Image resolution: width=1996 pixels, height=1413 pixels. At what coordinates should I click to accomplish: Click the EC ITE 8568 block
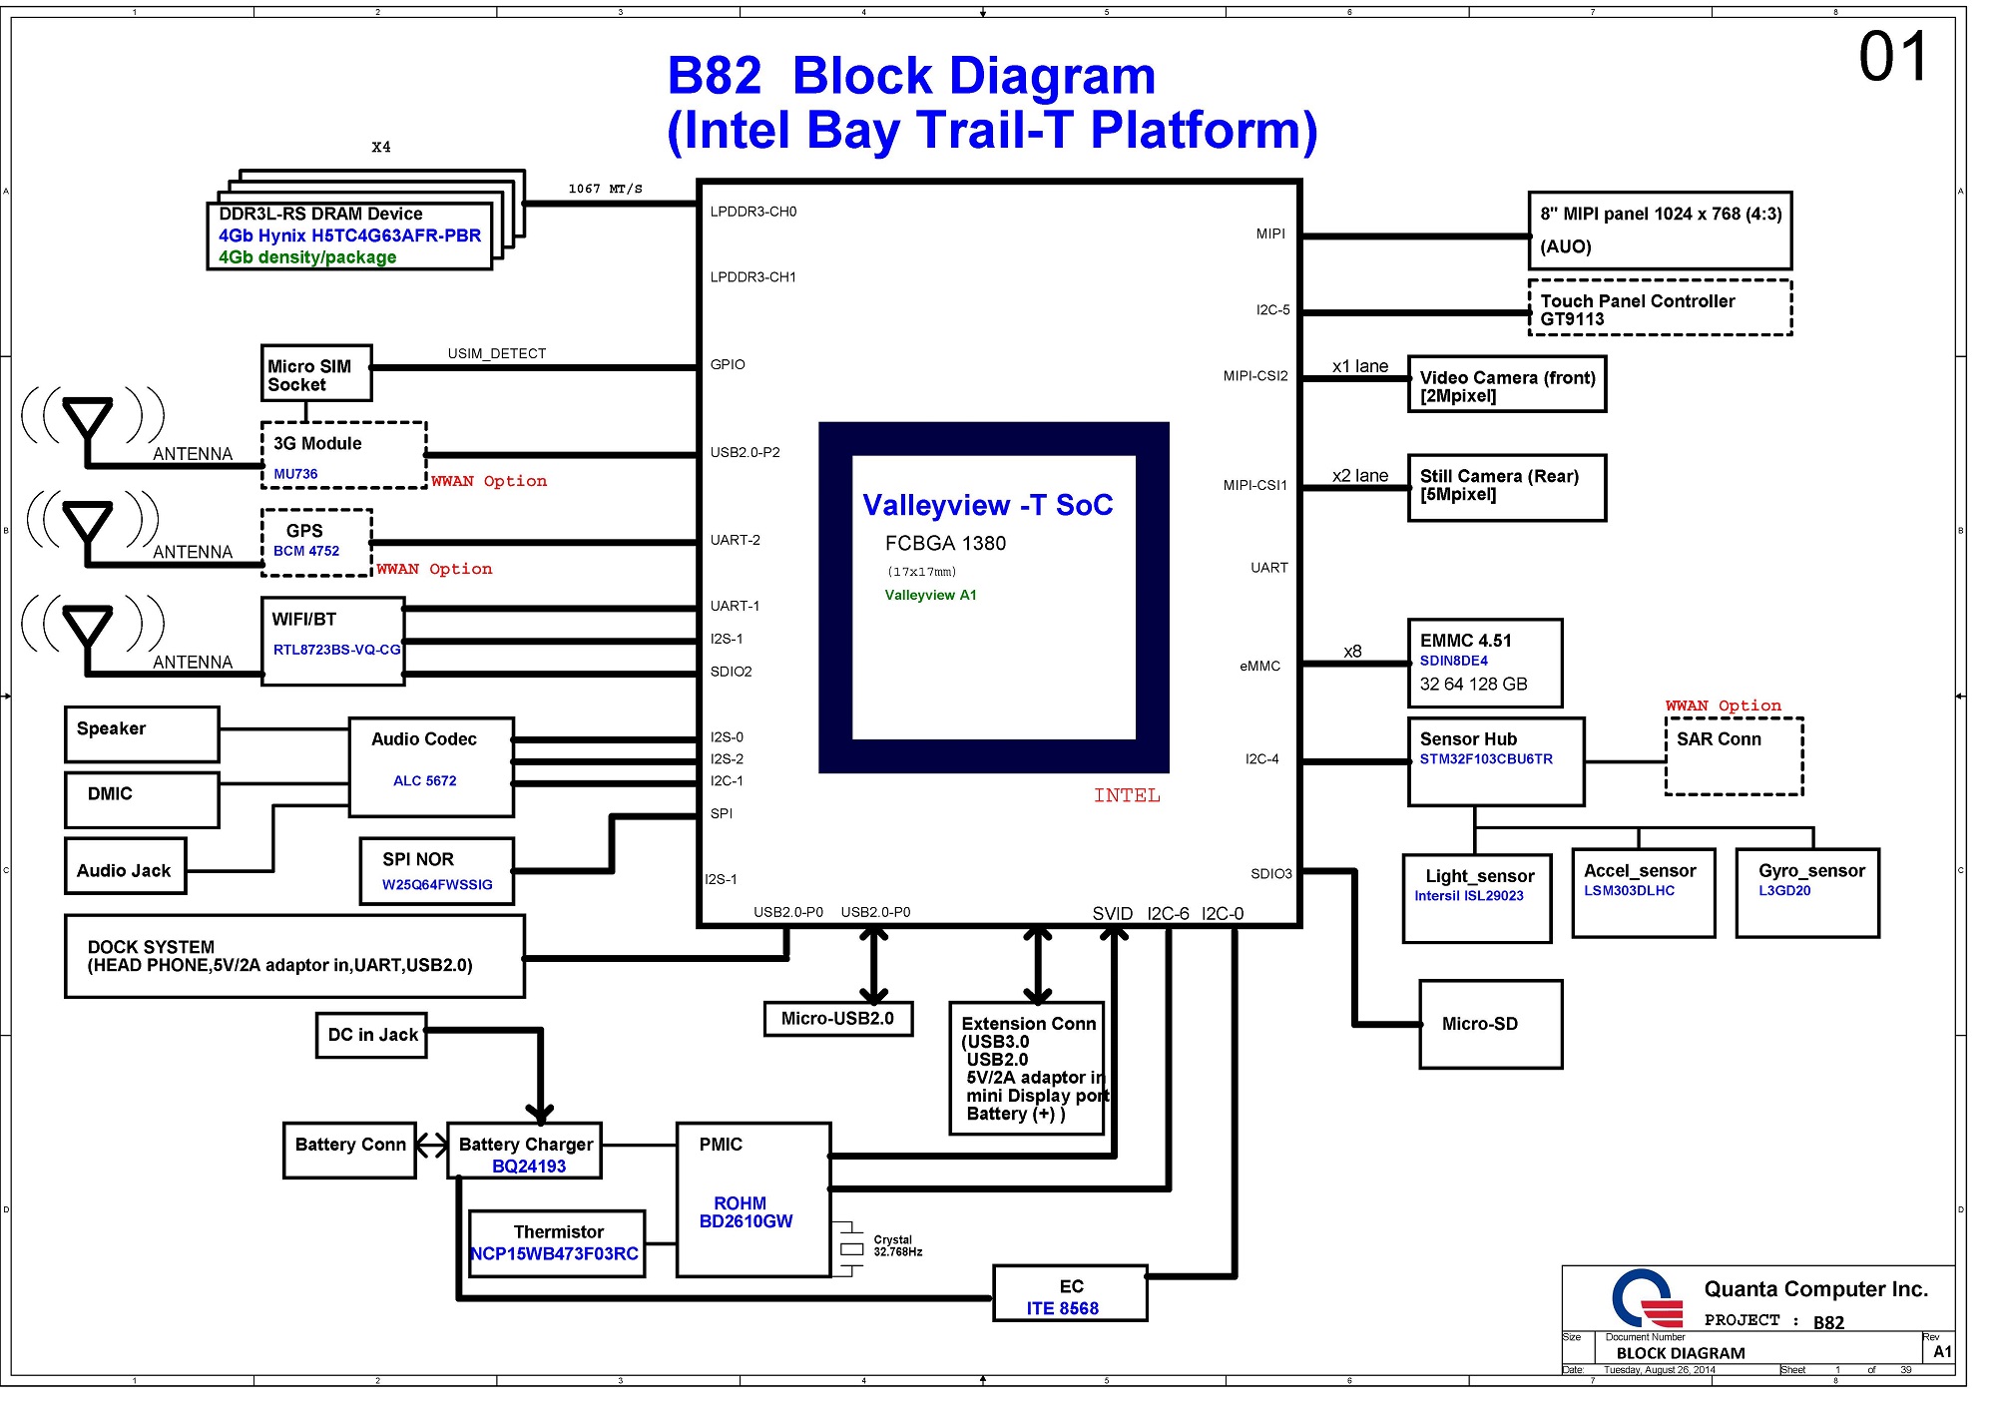[1070, 1294]
